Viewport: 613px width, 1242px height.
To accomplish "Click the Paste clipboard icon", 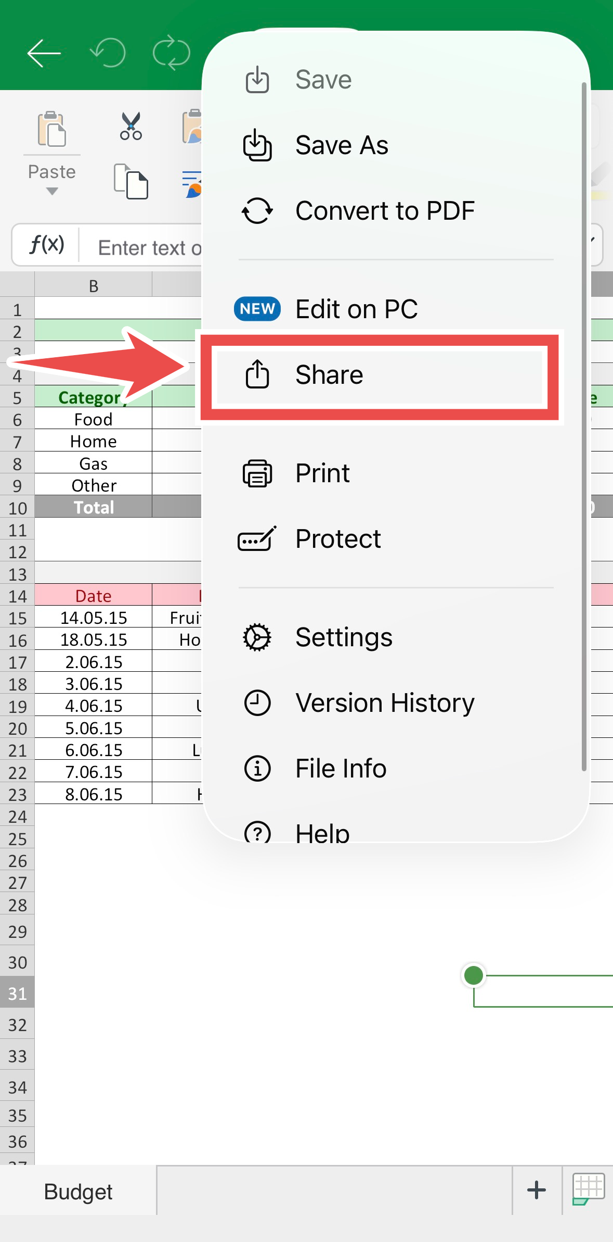I will (x=51, y=129).
